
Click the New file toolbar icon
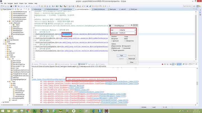(2, 6)
